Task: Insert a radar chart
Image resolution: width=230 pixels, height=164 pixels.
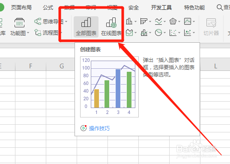Action: pyautogui.click(x=173, y=21)
